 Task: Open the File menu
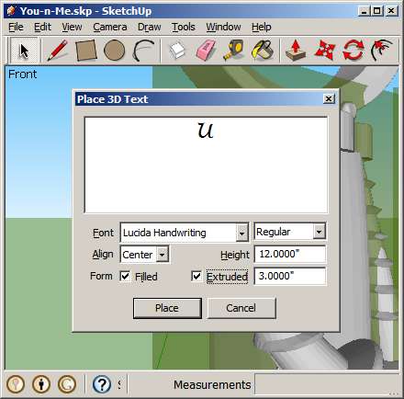(16, 27)
